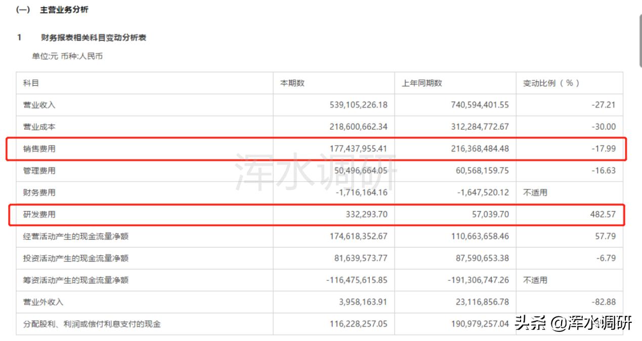
Task: Select the 管理费用 row label
Action: (x=39, y=171)
